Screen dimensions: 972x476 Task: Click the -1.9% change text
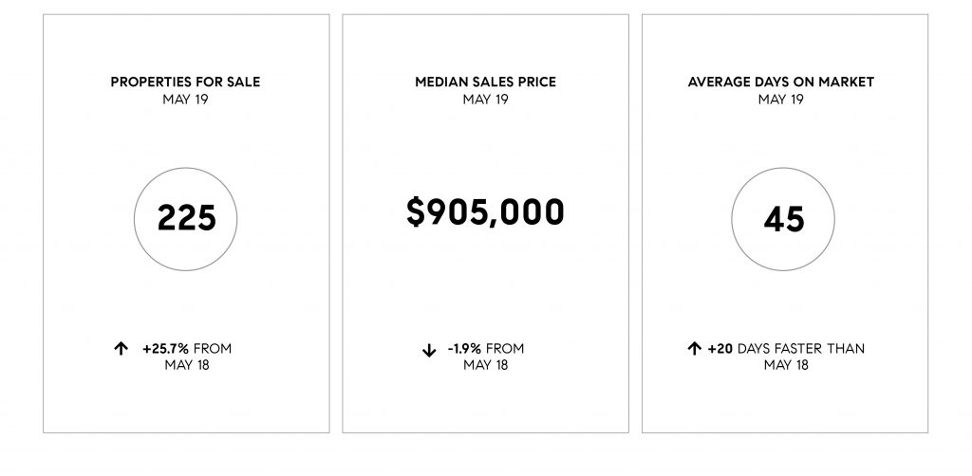[464, 349]
